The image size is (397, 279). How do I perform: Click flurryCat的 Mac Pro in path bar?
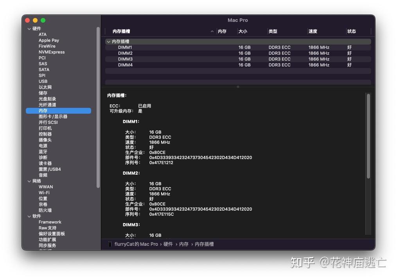(136, 244)
